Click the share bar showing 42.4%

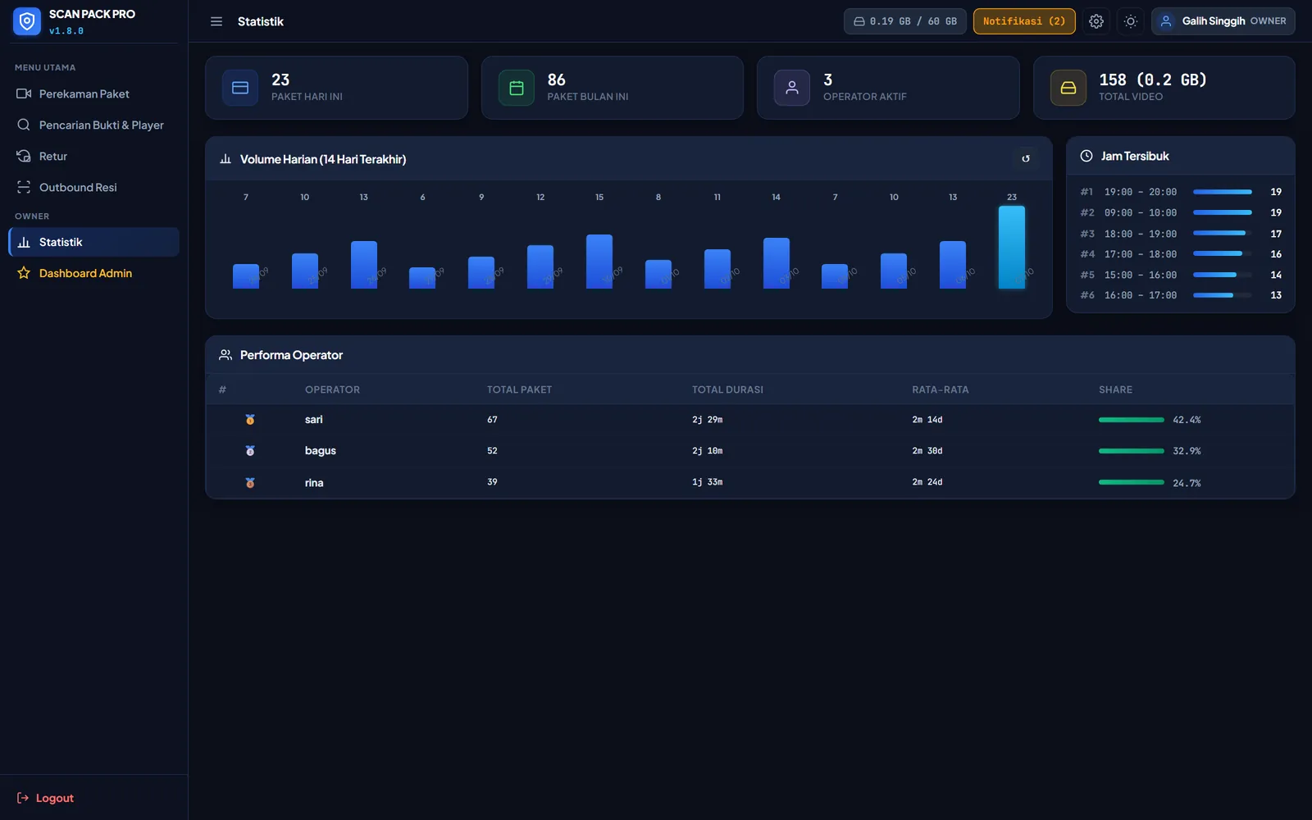[x=1132, y=420]
